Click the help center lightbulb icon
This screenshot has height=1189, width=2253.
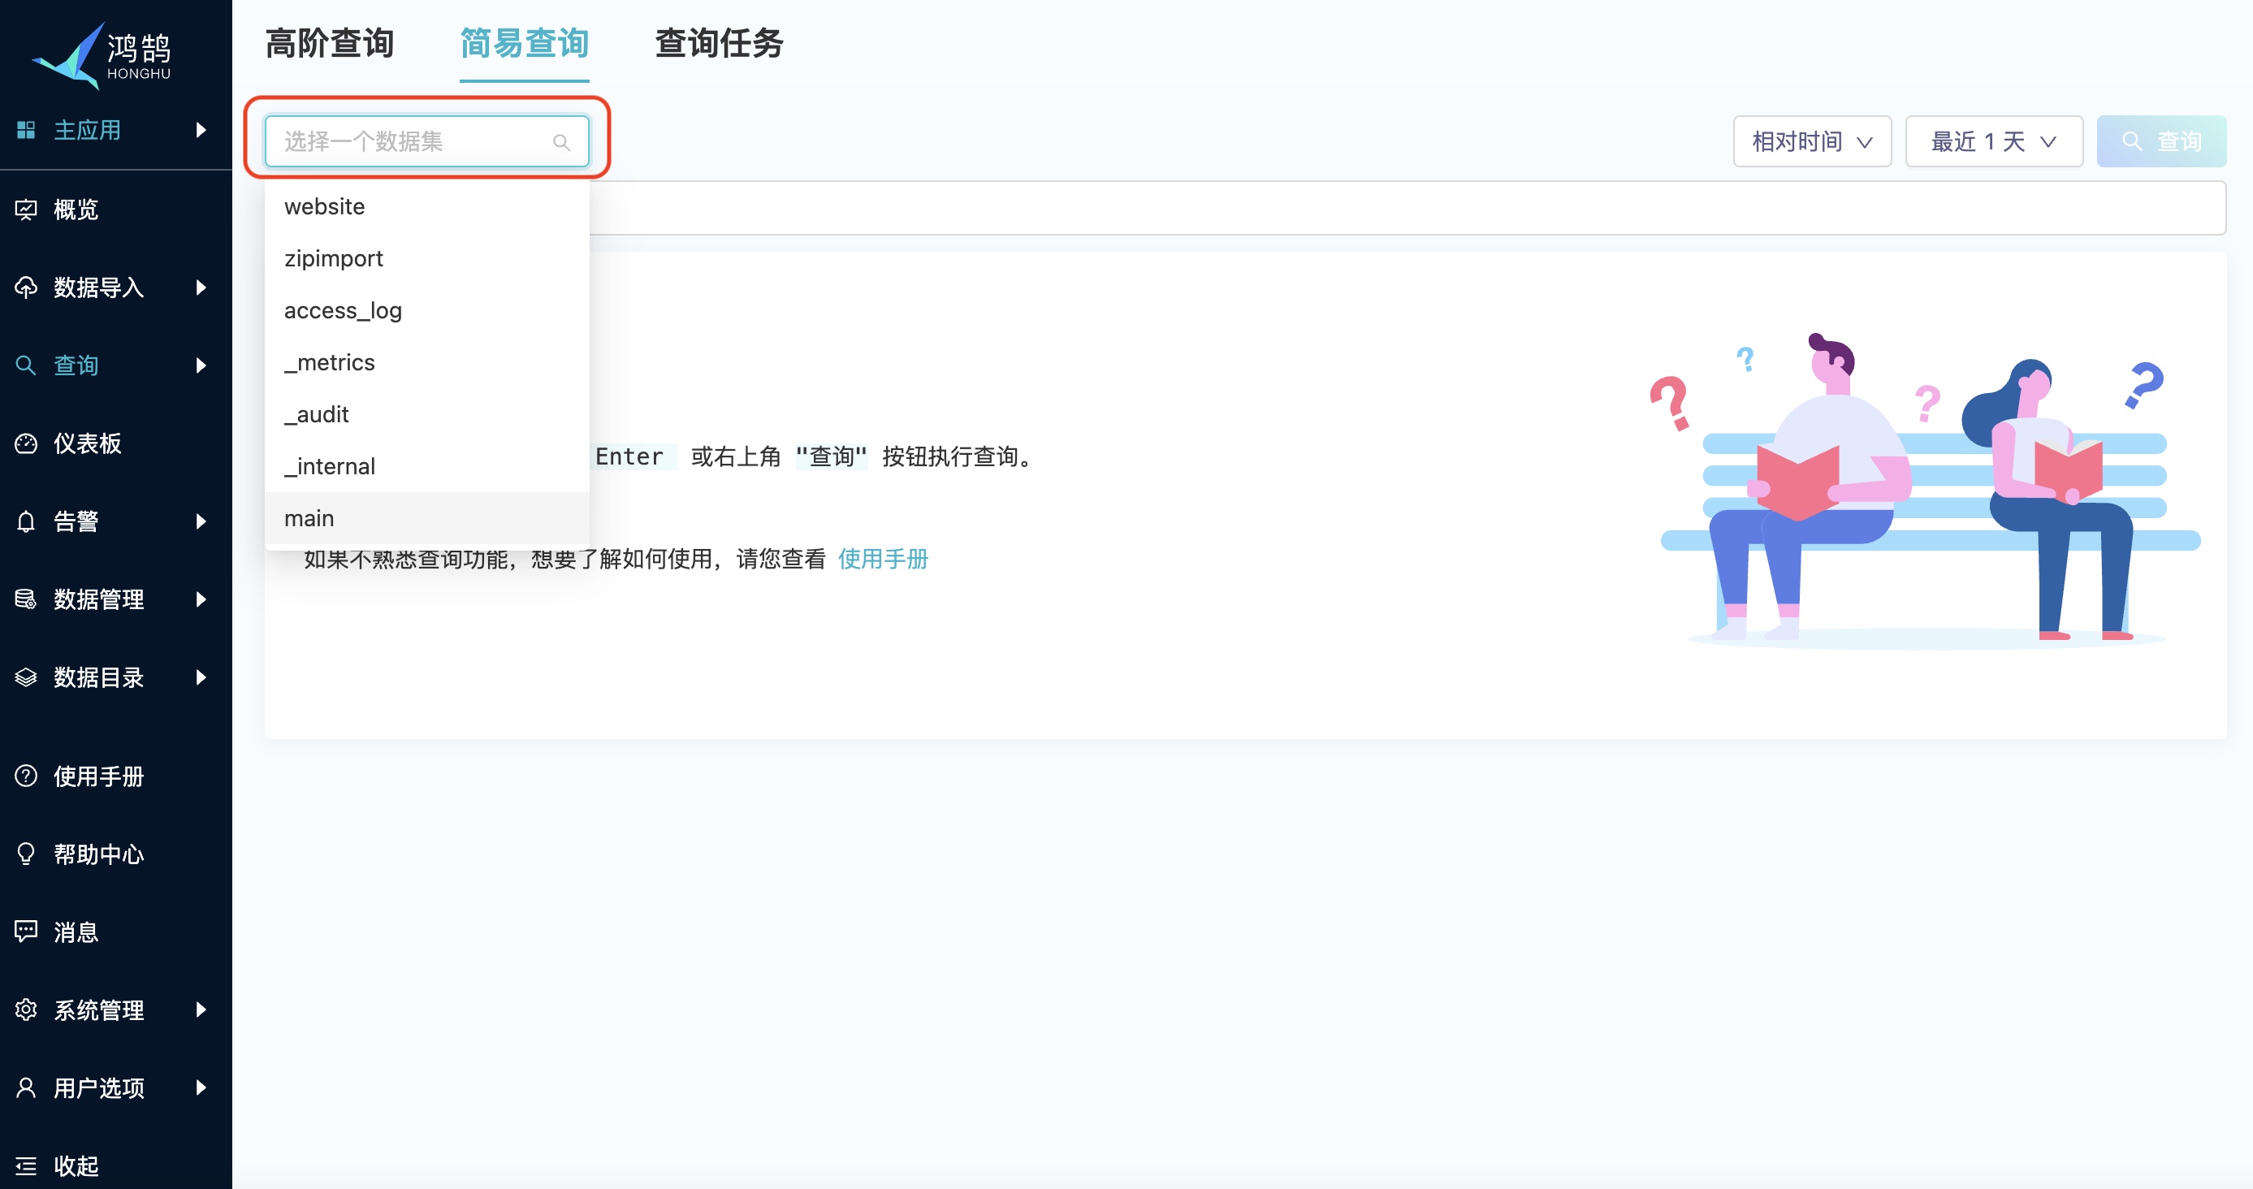point(26,854)
